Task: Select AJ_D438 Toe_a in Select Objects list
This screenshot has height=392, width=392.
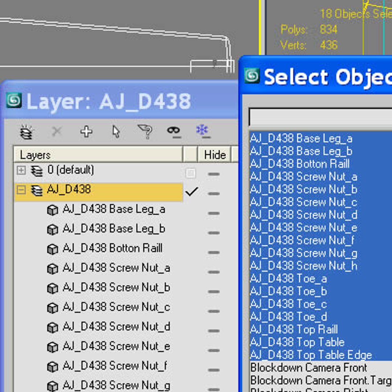Action: 289,278
